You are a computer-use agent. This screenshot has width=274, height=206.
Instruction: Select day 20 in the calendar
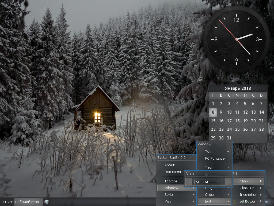click(253, 121)
